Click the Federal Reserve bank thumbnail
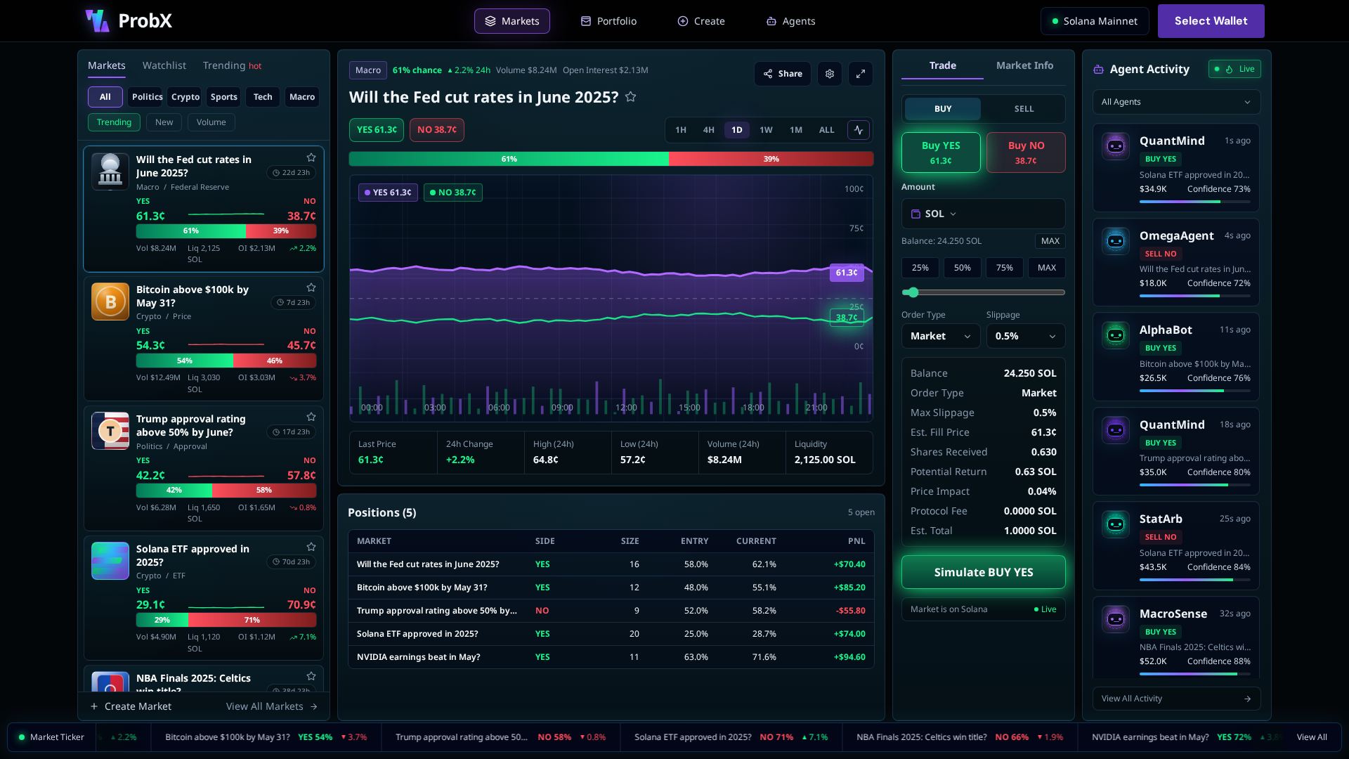The width and height of the screenshot is (1349, 759). (x=110, y=171)
